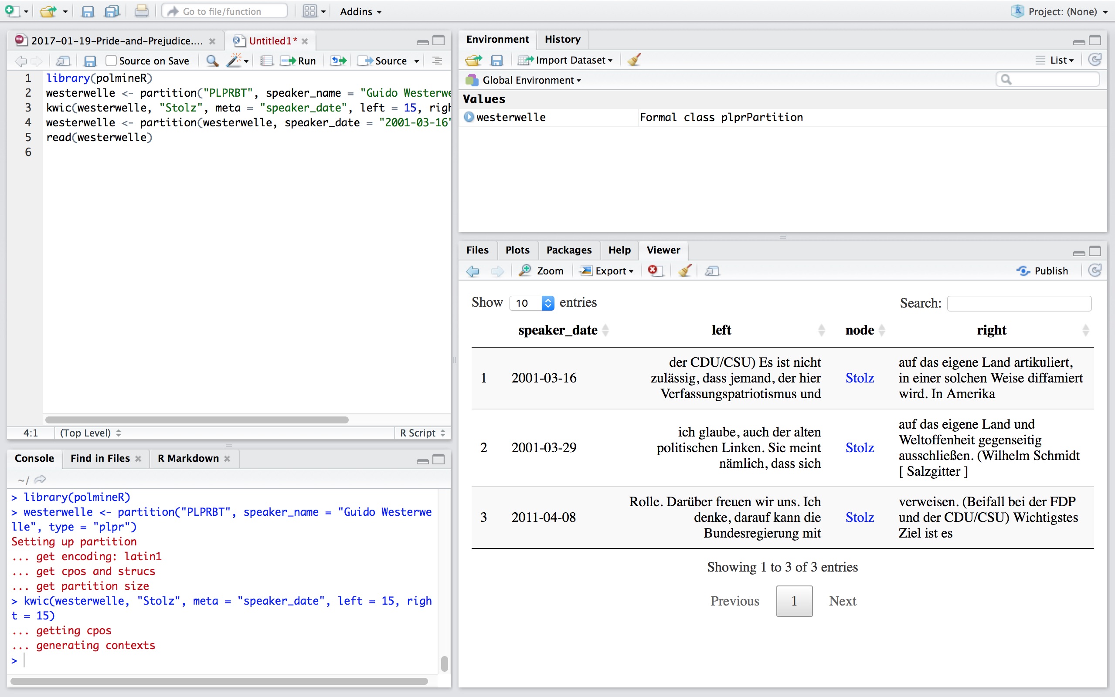1115x697 pixels.
Task: Open the (Top Level) scope selector
Action: click(x=90, y=433)
